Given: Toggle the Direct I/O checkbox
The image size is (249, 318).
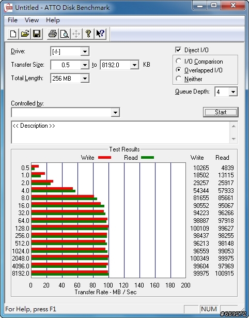Looking at the screenshot, I should tap(178, 50).
